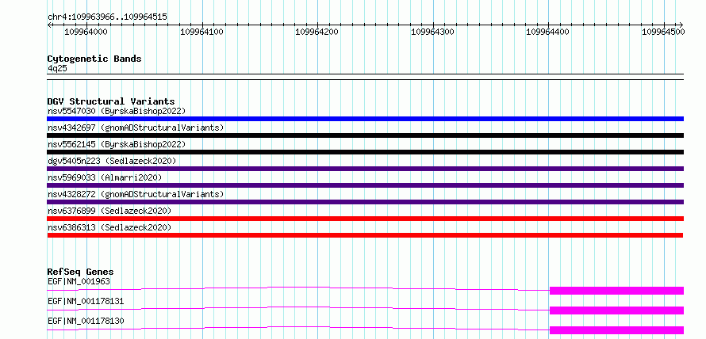Click the purple nsv4328272 variant bar
Screen dimensions: 706x339
365,202
